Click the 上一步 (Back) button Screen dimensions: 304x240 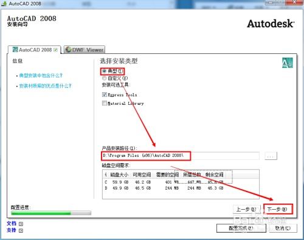click(246, 209)
